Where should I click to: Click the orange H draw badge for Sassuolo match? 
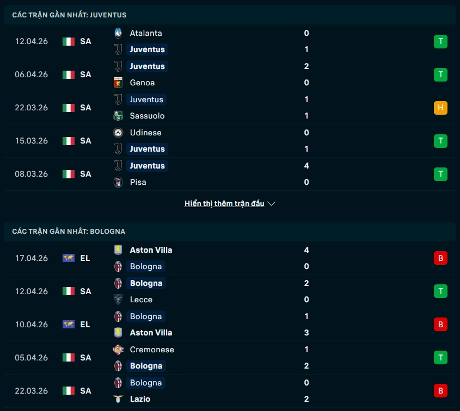(440, 108)
